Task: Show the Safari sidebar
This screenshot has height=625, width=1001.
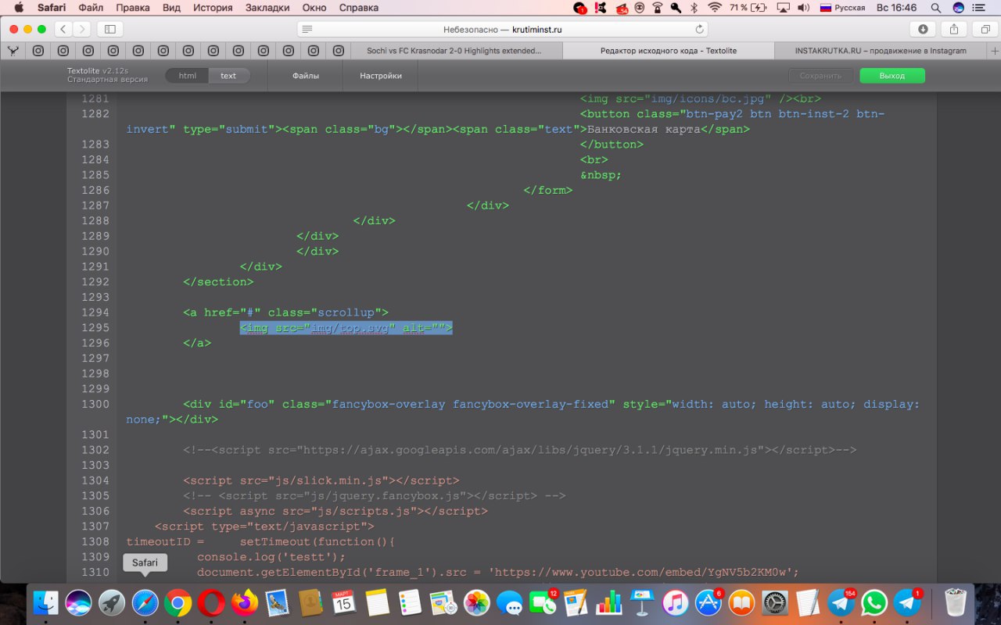Action: coord(109,29)
